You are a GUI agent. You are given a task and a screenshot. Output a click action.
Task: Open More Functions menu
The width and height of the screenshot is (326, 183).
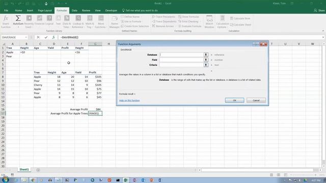(101, 21)
